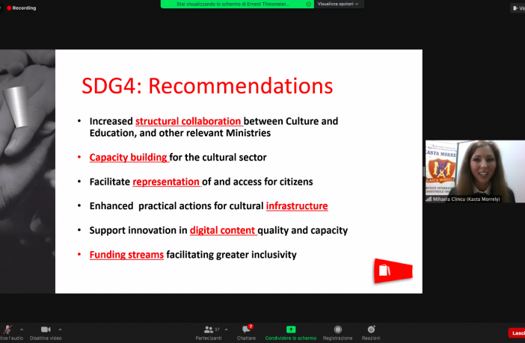The width and height of the screenshot is (525, 343).
Task: Click the 'structural collaboration' underlined text
Action: tap(188, 121)
